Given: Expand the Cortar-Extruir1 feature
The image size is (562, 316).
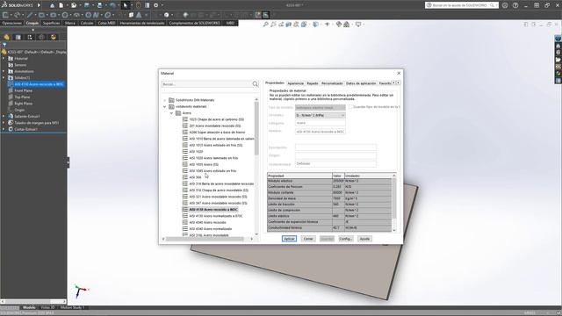Looking at the screenshot, I should 4,129.
